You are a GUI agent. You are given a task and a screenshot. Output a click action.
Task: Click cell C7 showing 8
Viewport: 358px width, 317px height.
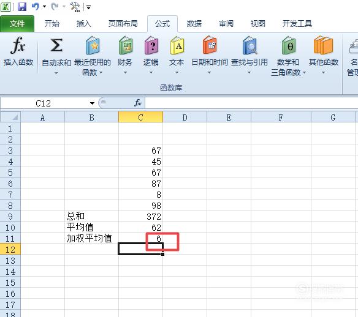pyautogui.click(x=140, y=194)
